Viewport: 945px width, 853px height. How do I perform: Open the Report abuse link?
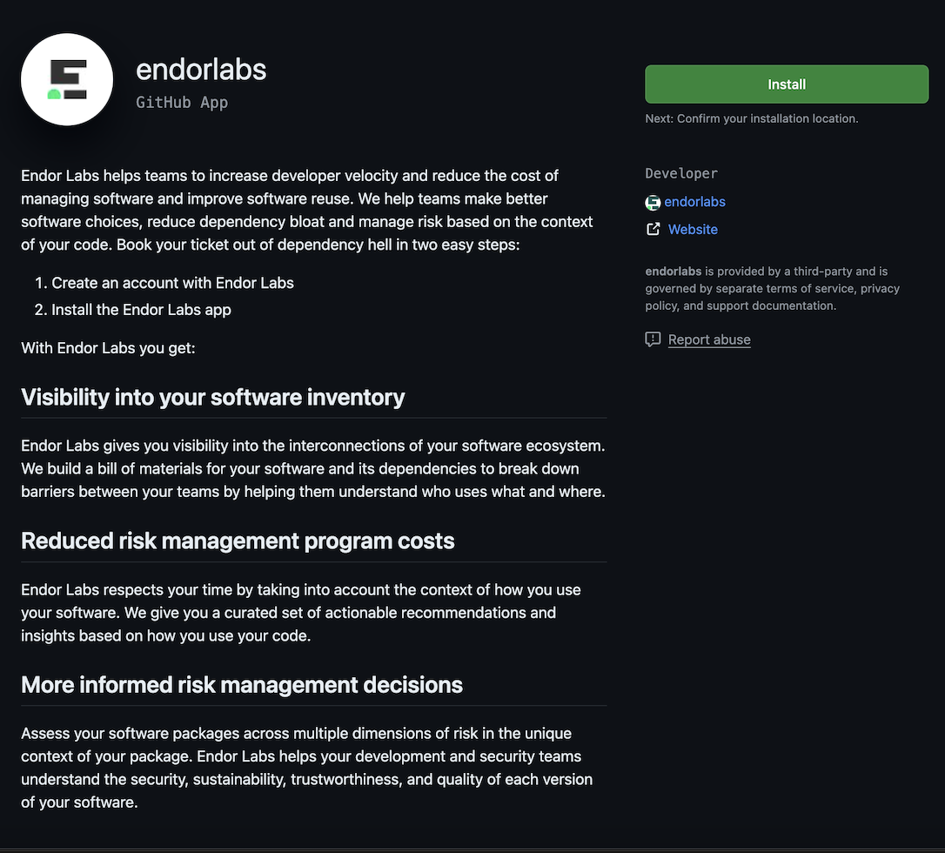pos(709,339)
